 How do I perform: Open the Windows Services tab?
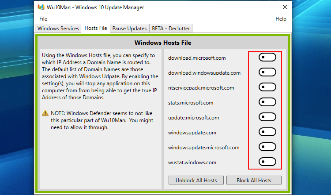58,29
